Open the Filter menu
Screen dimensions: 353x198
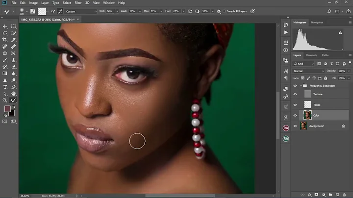[x=78, y=3]
